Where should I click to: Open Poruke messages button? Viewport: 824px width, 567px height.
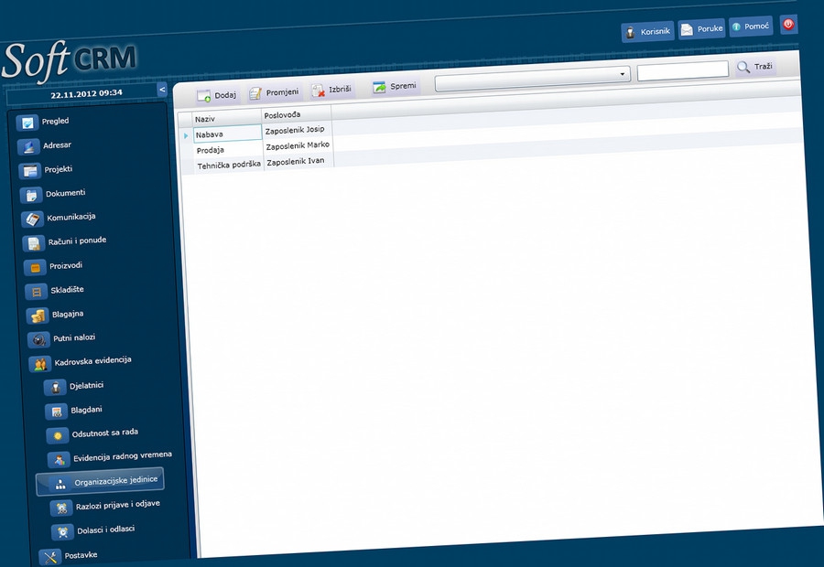coord(701,29)
